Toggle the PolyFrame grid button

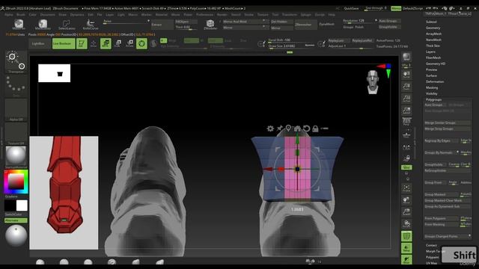tap(406, 236)
